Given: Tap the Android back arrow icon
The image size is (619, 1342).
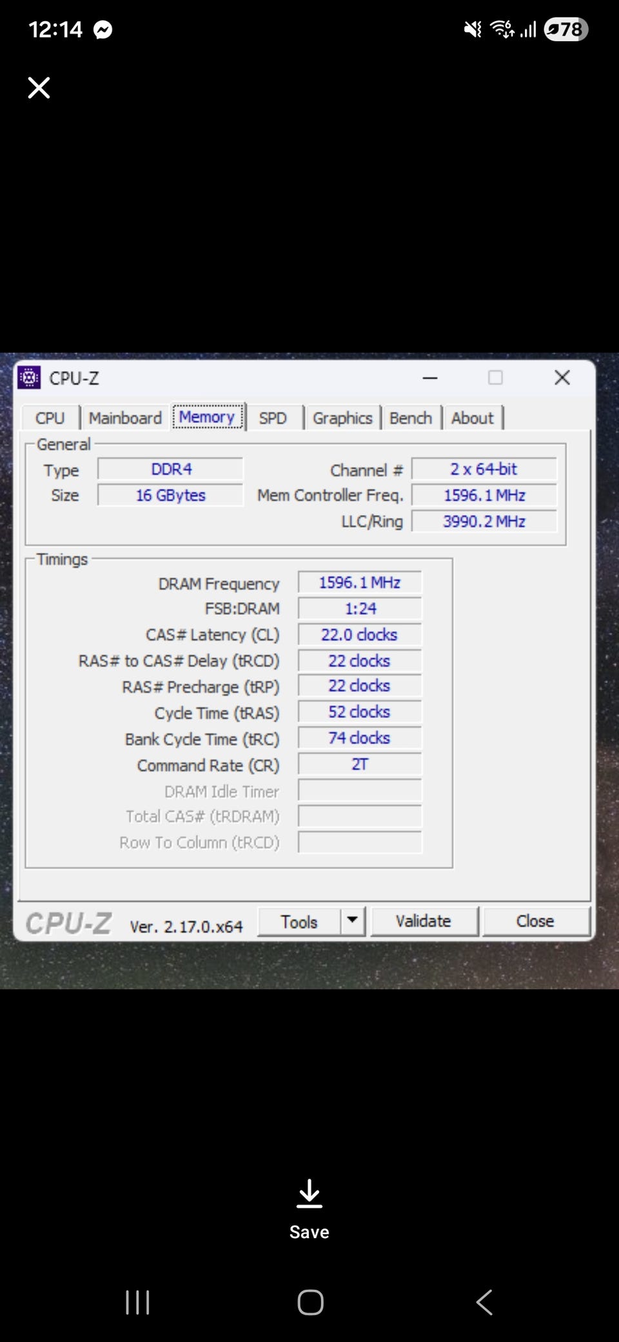Looking at the screenshot, I should (x=484, y=1302).
